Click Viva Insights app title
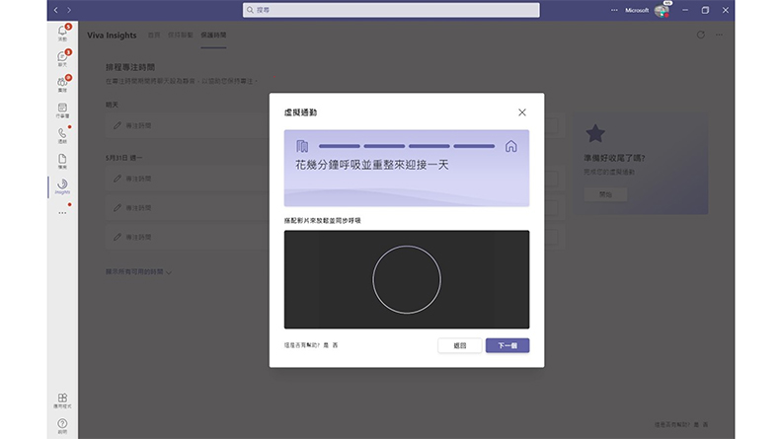Image resolution: width=782 pixels, height=439 pixels. click(x=112, y=35)
